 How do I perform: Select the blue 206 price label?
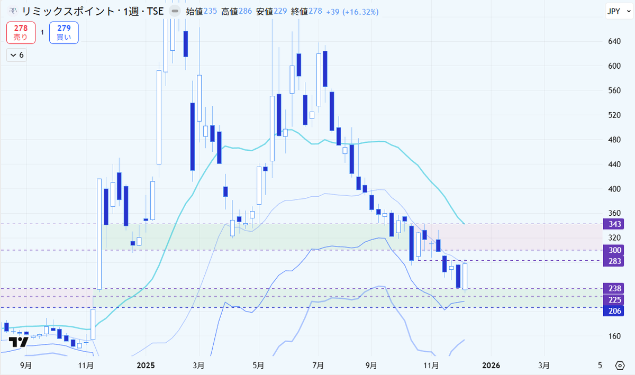click(x=614, y=310)
